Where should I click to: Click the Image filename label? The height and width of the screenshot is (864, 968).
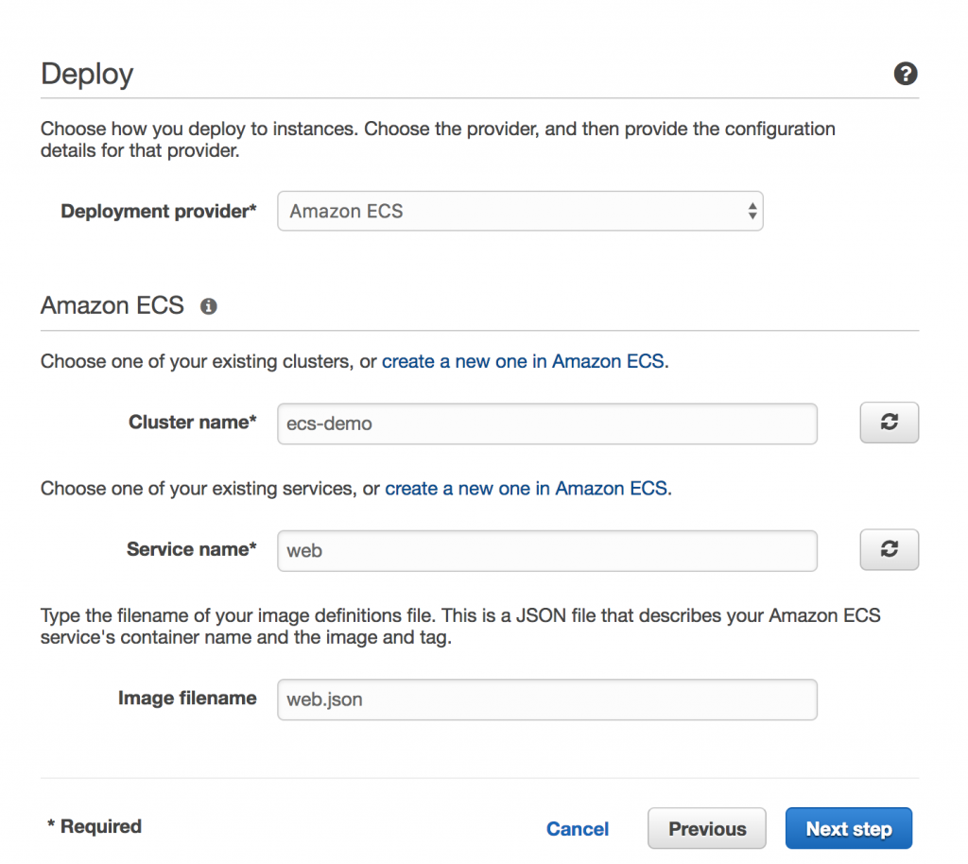pos(187,699)
